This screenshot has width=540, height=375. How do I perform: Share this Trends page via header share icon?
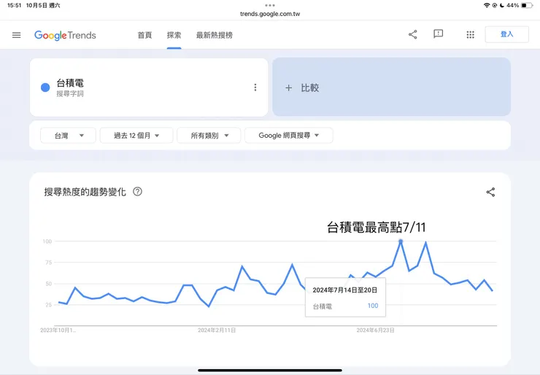tap(412, 34)
